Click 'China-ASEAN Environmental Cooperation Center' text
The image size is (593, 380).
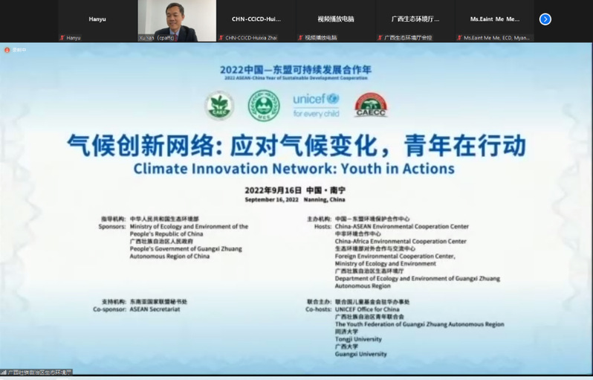click(x=401, y=226)
